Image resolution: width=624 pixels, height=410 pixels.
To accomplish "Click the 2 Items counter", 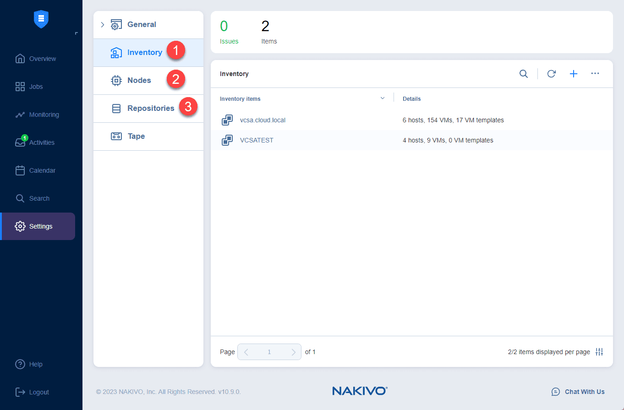I will tap(269, 32).
